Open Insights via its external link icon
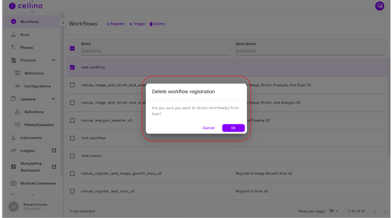The image size is (391, 218). point(53,150)
